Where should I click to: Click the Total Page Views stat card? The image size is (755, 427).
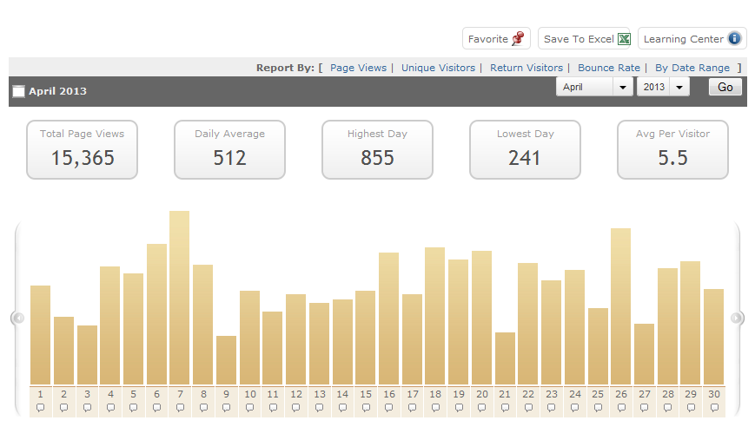pos(82,149)
